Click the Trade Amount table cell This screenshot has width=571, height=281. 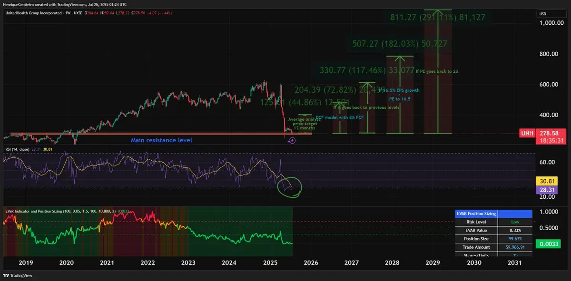476,248
